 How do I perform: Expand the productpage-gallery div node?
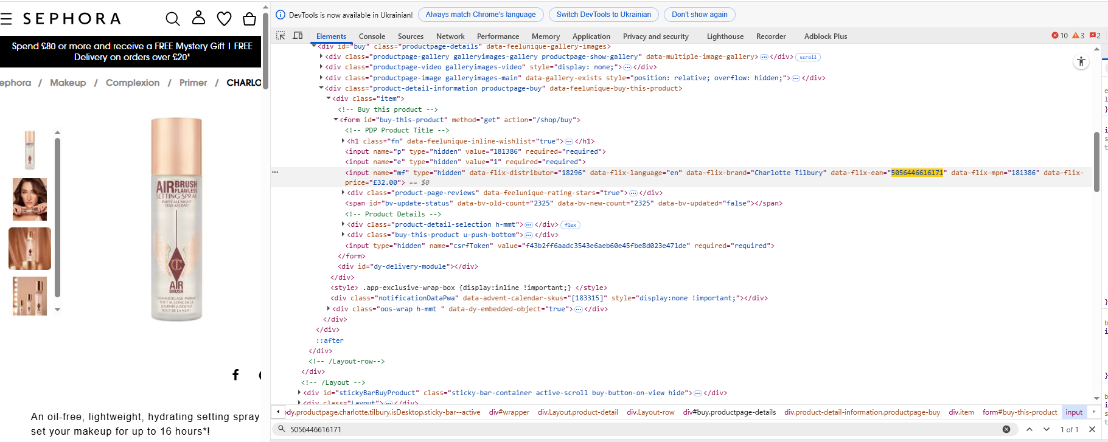[321, 57]
